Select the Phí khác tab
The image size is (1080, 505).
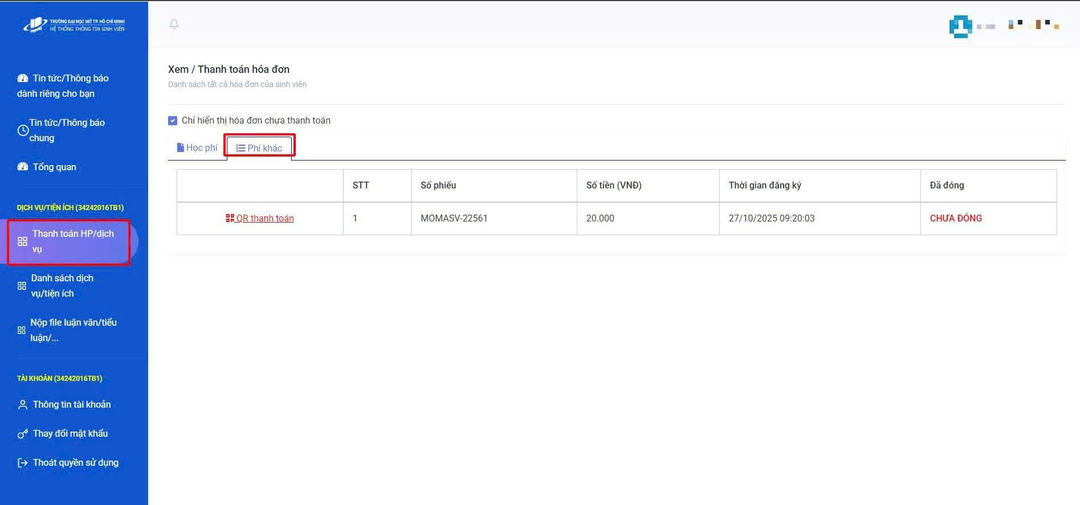(x=259, y=148)
